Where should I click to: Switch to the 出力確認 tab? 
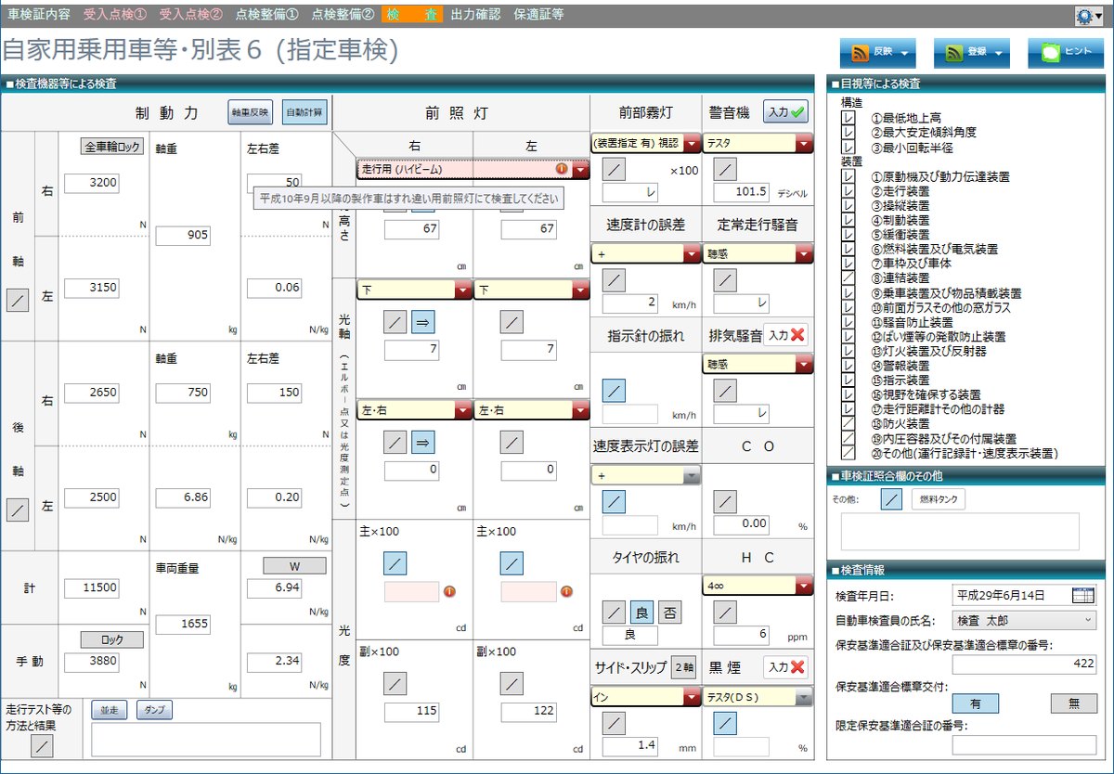(474, 15)
